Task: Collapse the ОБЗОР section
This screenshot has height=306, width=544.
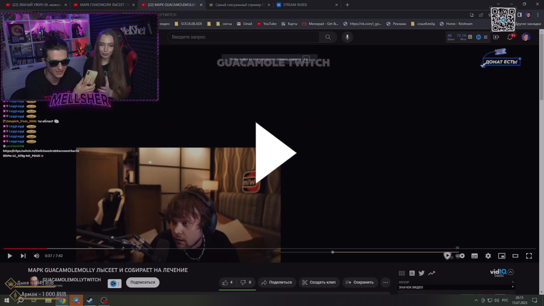Action: tap(512, 282)
